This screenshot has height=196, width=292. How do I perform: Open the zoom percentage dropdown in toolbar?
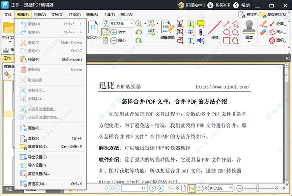pos(130,23)
